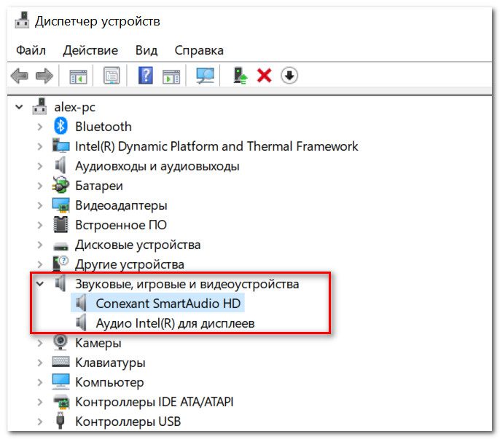500x439 pixels.
Task: Click the Компьютер monitor icon
Action: point(60,381)
